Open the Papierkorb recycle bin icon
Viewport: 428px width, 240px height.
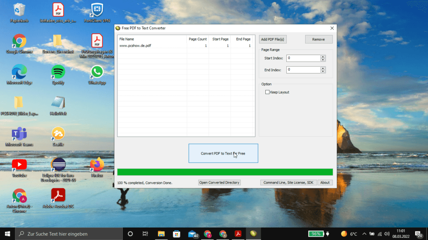pos(19,13)
